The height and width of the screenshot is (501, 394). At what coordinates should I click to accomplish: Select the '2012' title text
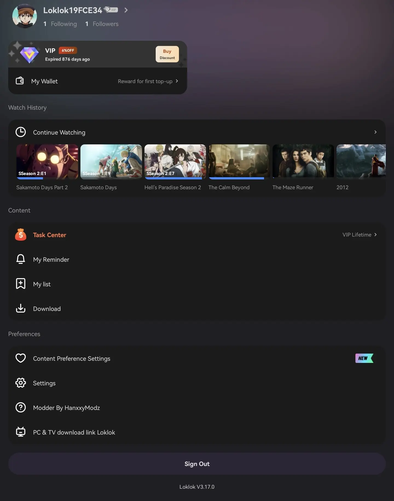[343, 187]
